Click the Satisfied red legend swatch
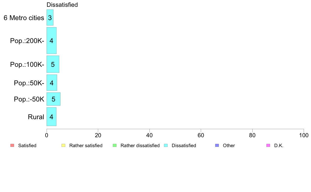The height and width of the screenshot is (192, 311). pyautogui.click(x=12, y=146)
